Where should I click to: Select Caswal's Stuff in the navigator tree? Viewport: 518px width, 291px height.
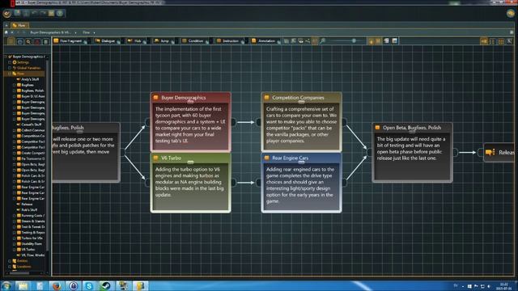(x=32, y=124)
